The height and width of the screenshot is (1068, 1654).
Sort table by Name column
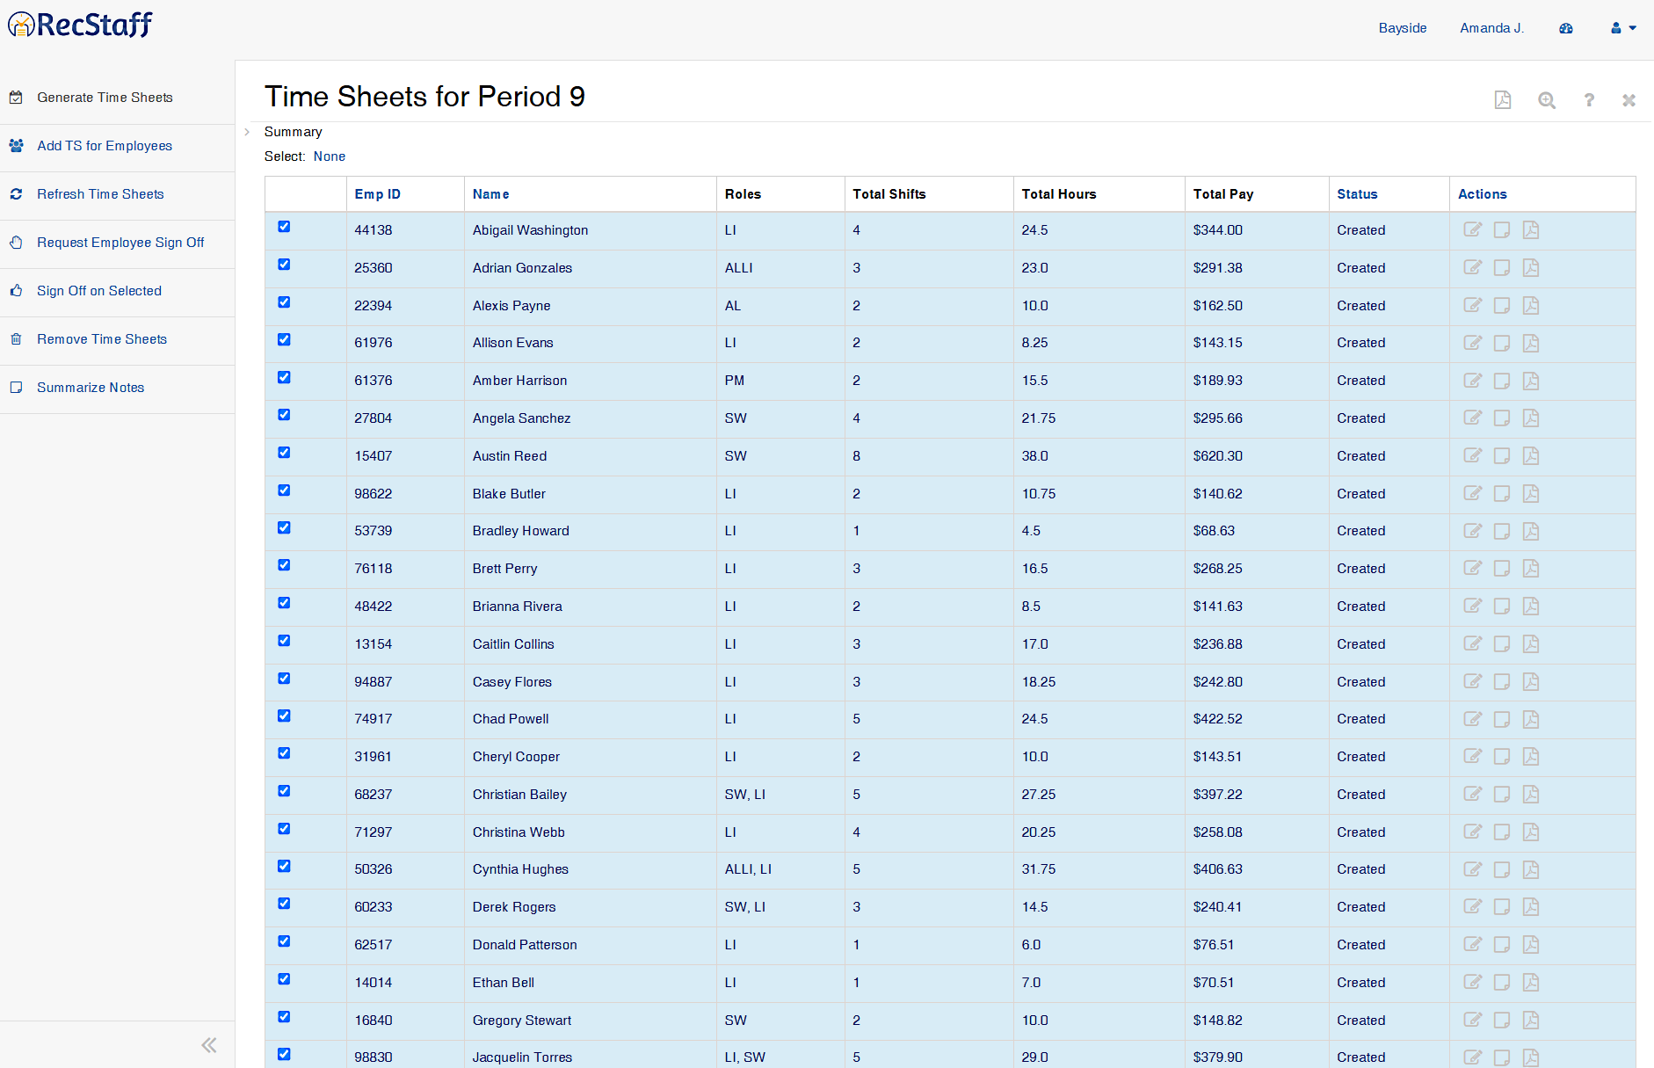point(490,194)
